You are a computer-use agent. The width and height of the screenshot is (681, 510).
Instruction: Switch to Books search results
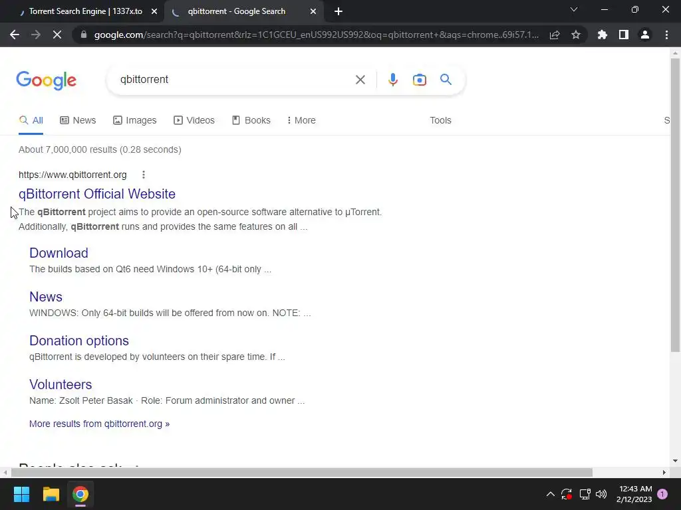point(251,121)
